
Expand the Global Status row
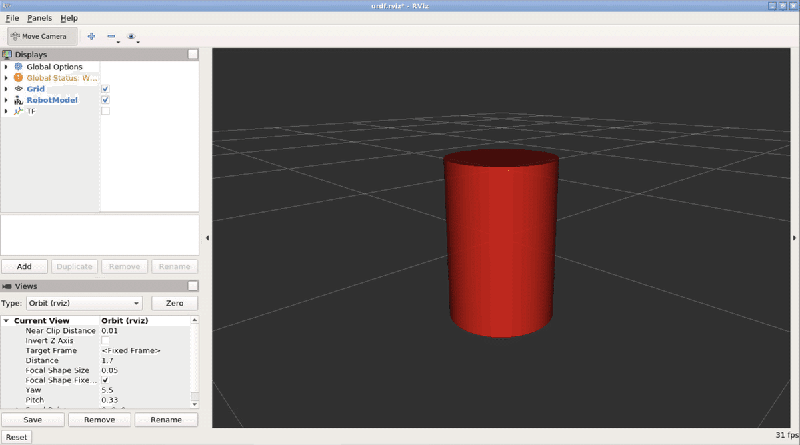coord(6,78)
